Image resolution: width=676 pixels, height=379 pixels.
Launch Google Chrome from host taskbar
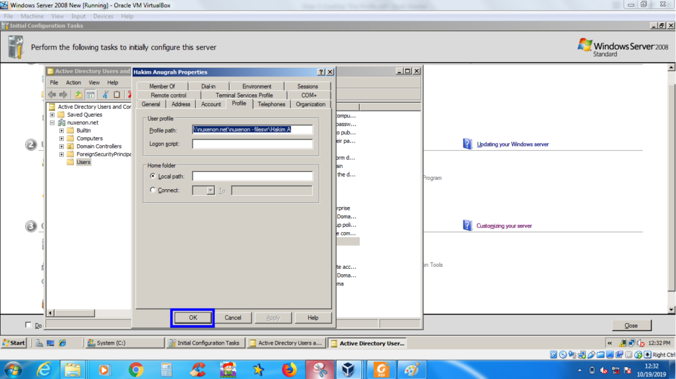[136, 370]
